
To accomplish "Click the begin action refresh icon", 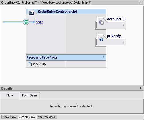I will tap(26, 22).
